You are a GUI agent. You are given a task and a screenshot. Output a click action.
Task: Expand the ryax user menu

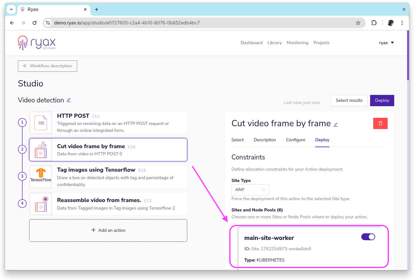click(x=386, y=43)
